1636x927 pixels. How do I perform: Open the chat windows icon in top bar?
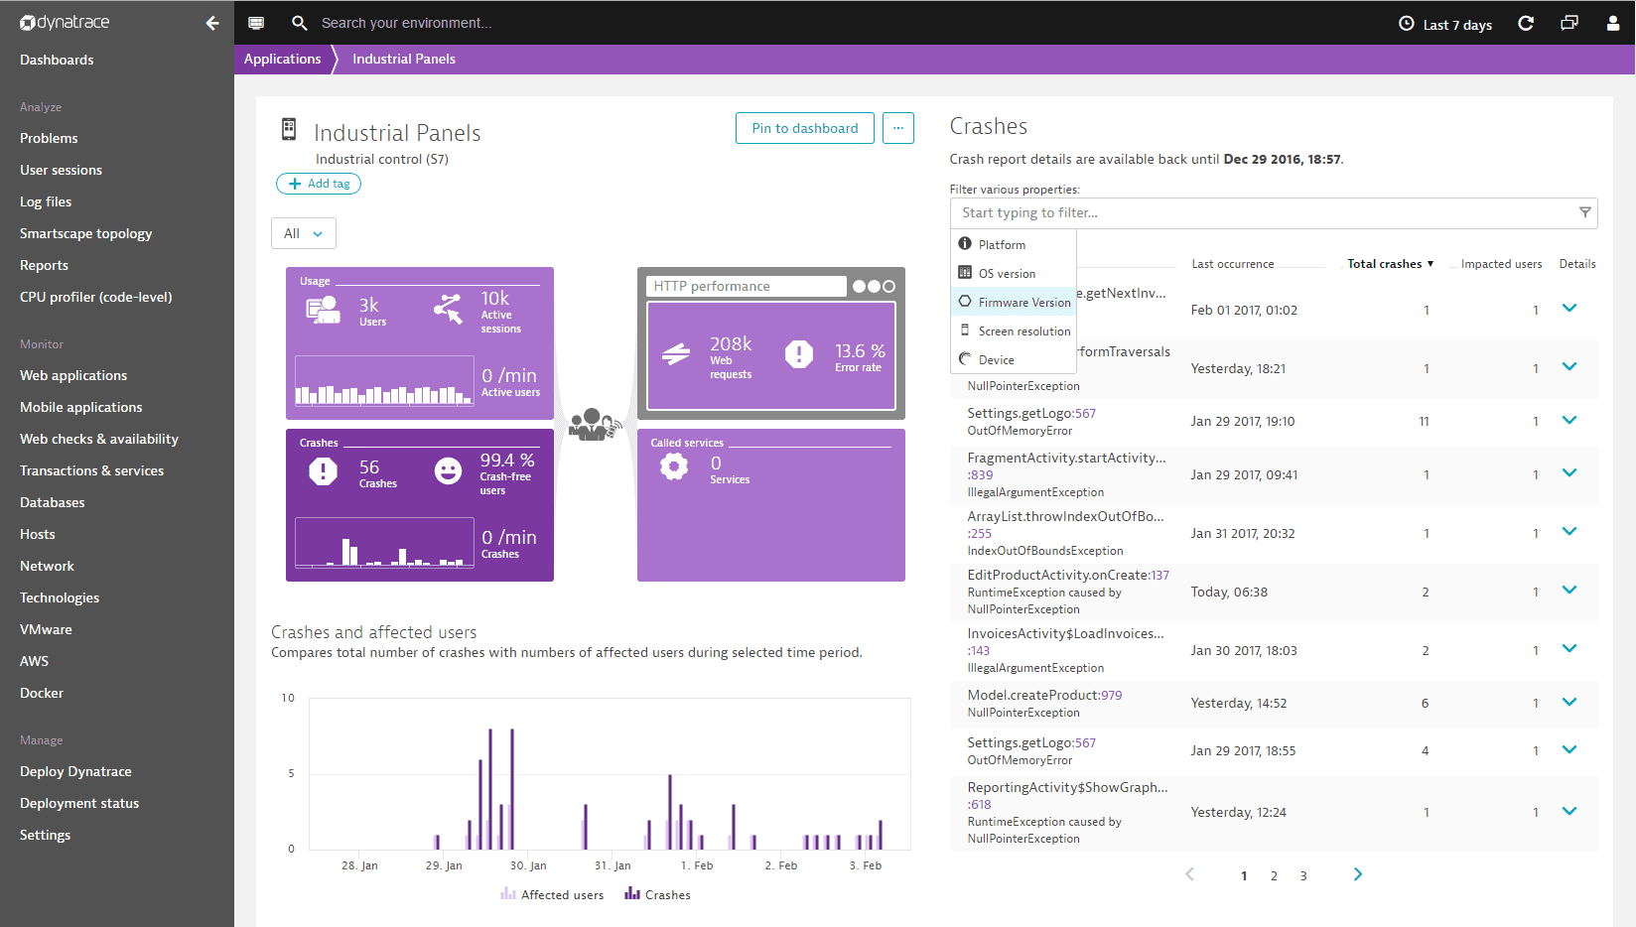tap(1569, 23)
